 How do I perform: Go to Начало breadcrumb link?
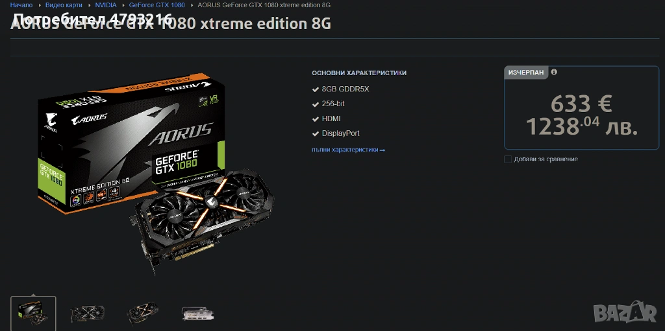pos(21,5)
